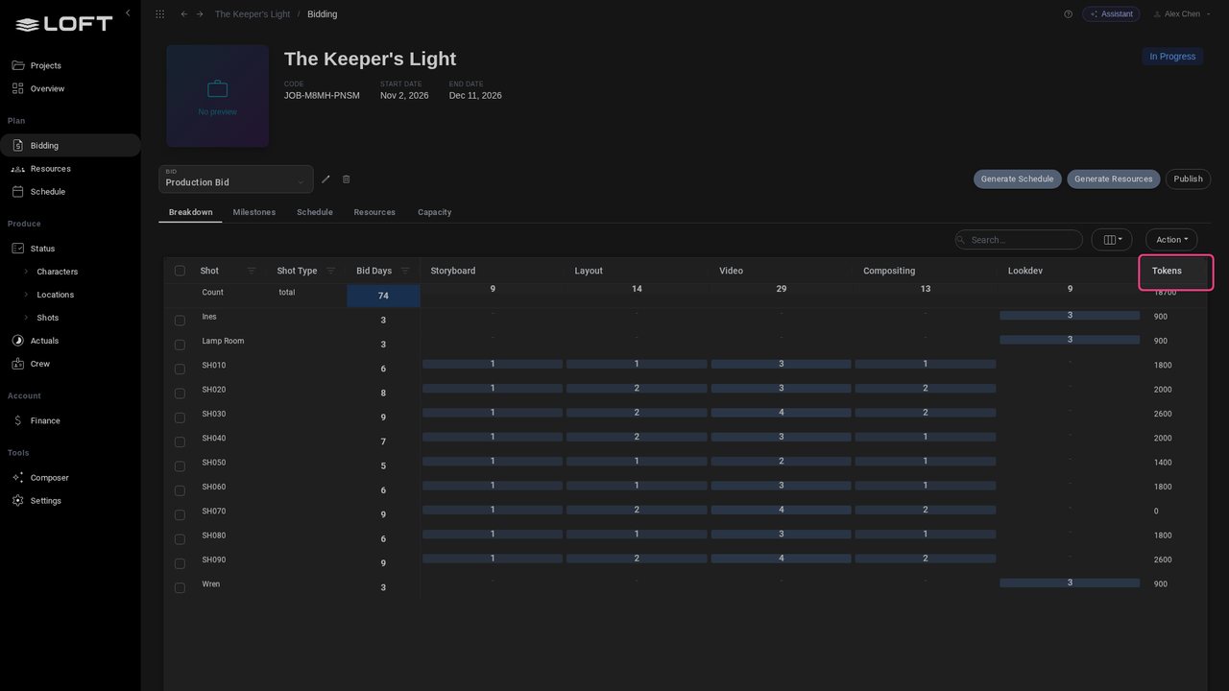Go forward with the right arrow

click(200, 14)
